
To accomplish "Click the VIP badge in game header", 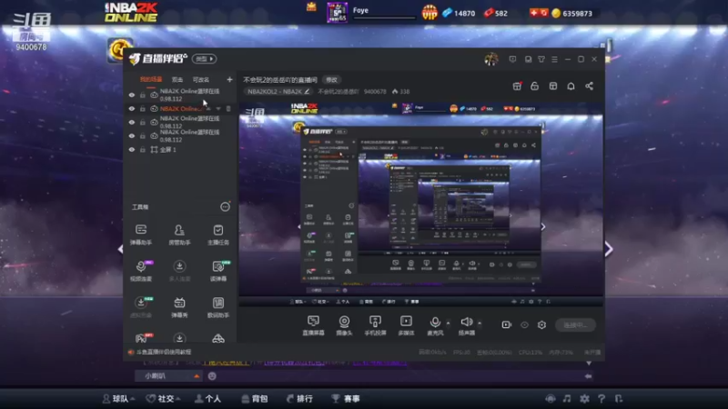I will [430, 13].
